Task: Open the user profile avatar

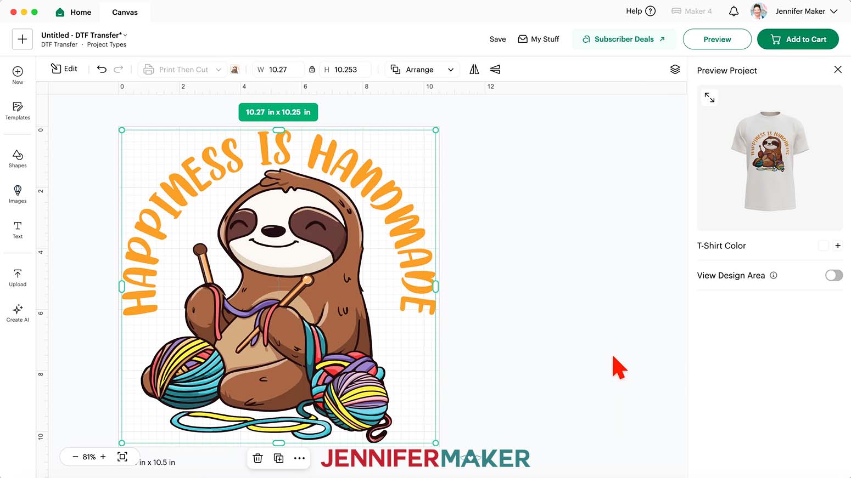Action: (759, 11)
